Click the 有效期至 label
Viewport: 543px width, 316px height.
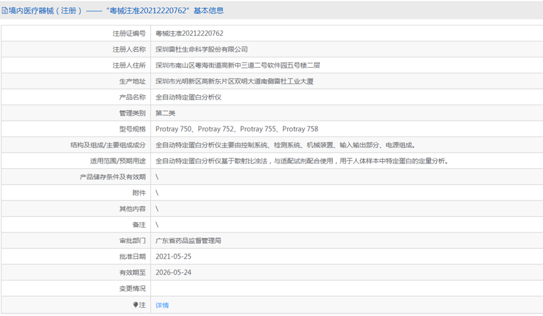tap(132, 272)
